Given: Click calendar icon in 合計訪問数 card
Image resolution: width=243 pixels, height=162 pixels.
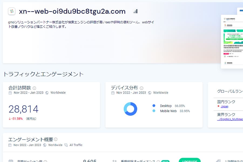Looking at the screenshot, I should [10, 93].
